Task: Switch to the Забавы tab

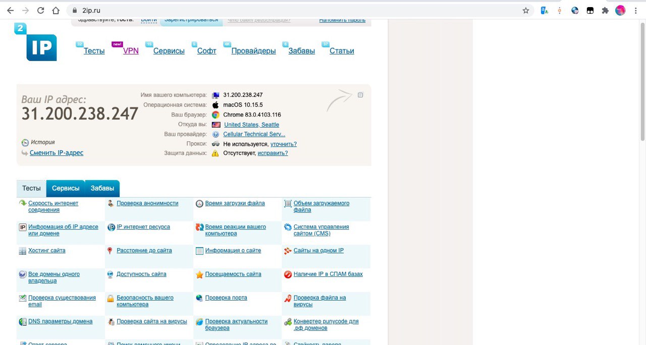Action: [102, 188]
